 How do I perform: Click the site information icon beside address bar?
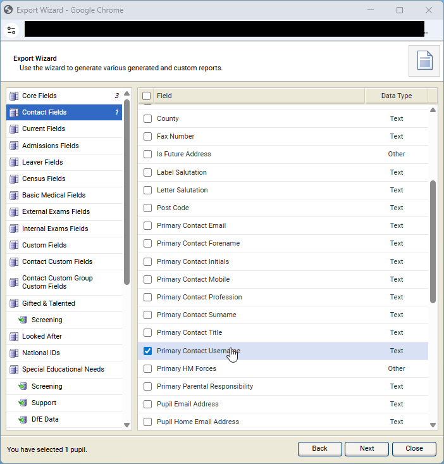click(x=11, y=30)
